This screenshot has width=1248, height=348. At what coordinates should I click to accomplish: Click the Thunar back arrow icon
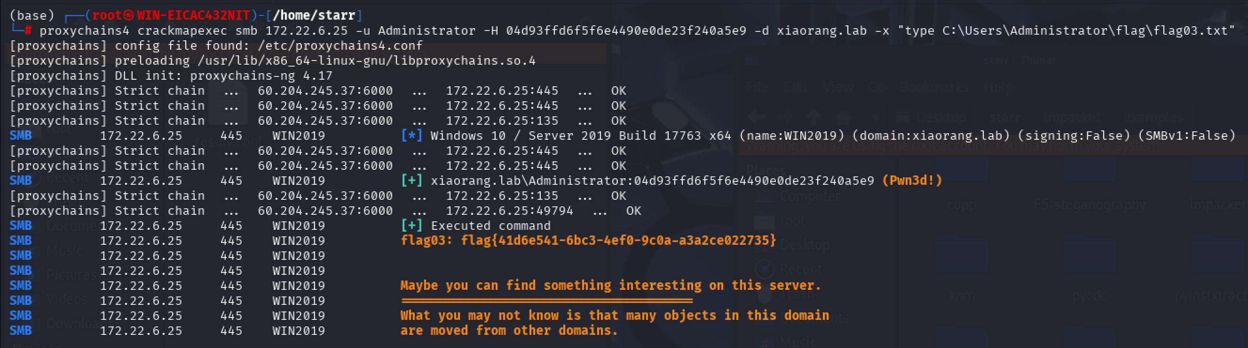tap(756, 117)
